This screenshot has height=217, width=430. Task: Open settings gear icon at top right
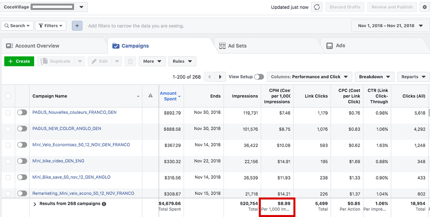pyautogui.click(x=424, y=7)
